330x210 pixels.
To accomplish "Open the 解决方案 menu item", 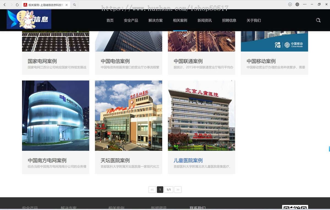I will pyautogui.click(x=156, y=20).
